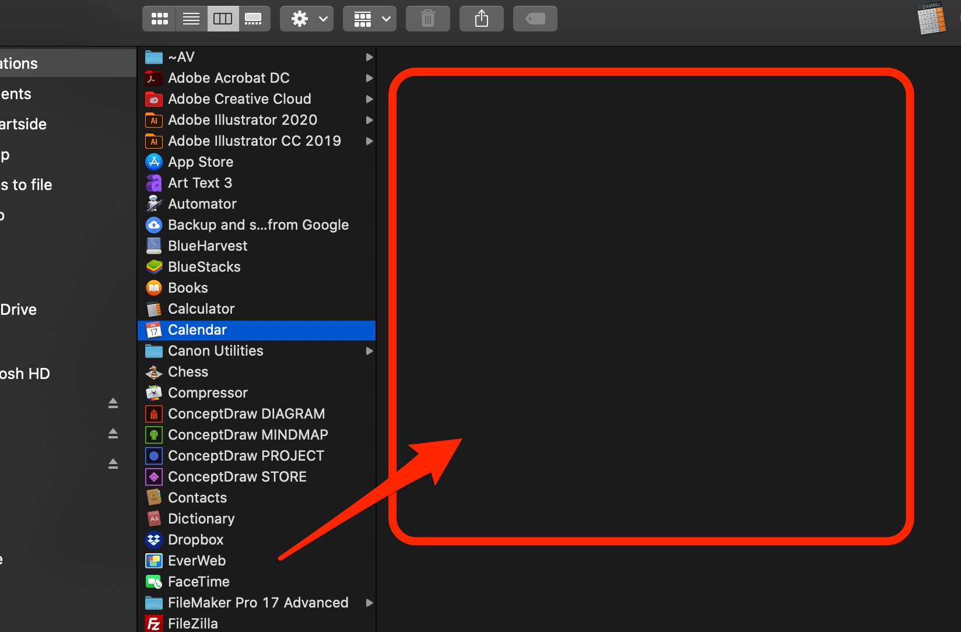This screenshot has height=632, width=961.
Task: Click the Share toolbar icon
Action: click(482, 19)
